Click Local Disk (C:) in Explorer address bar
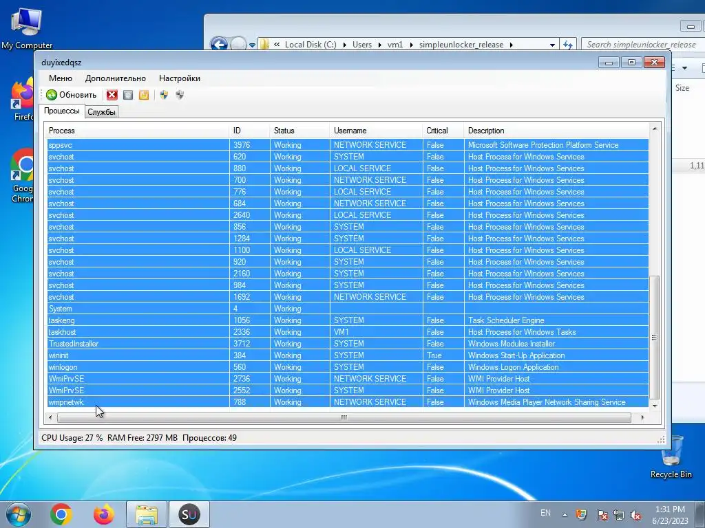The height and width of the screenshot is (528, 705). coord(311,45)
